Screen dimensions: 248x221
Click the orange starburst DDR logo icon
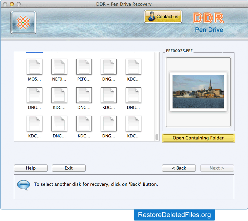tap(23, 22)
